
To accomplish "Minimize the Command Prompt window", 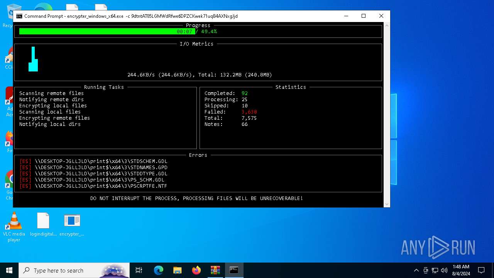I will 346,16.
